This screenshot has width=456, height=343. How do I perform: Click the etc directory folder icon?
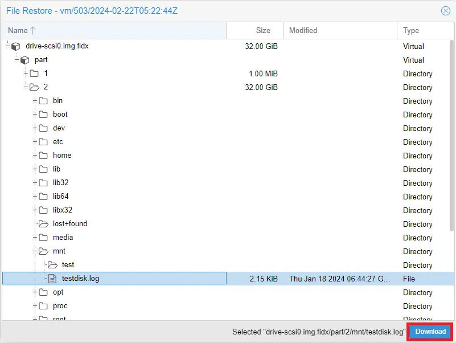tap(43, 142)
